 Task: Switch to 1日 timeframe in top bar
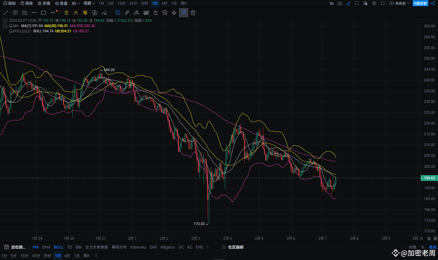coord(174,3)
